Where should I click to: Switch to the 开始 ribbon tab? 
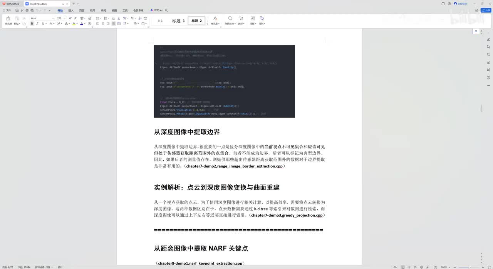(60, 10)
